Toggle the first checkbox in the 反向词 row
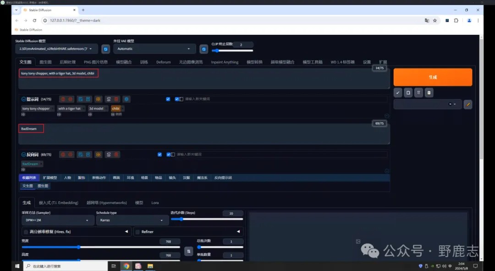 159,155
